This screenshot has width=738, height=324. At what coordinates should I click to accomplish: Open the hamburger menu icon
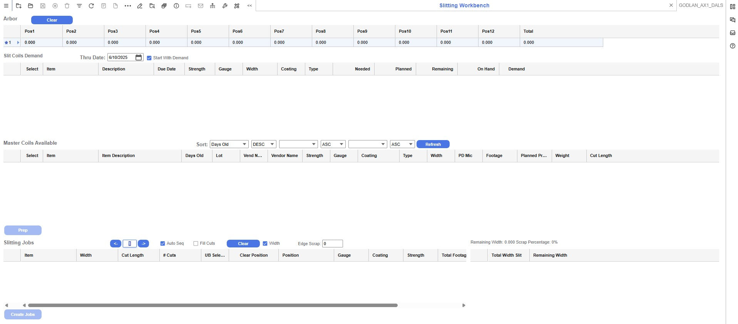point(6,6)
